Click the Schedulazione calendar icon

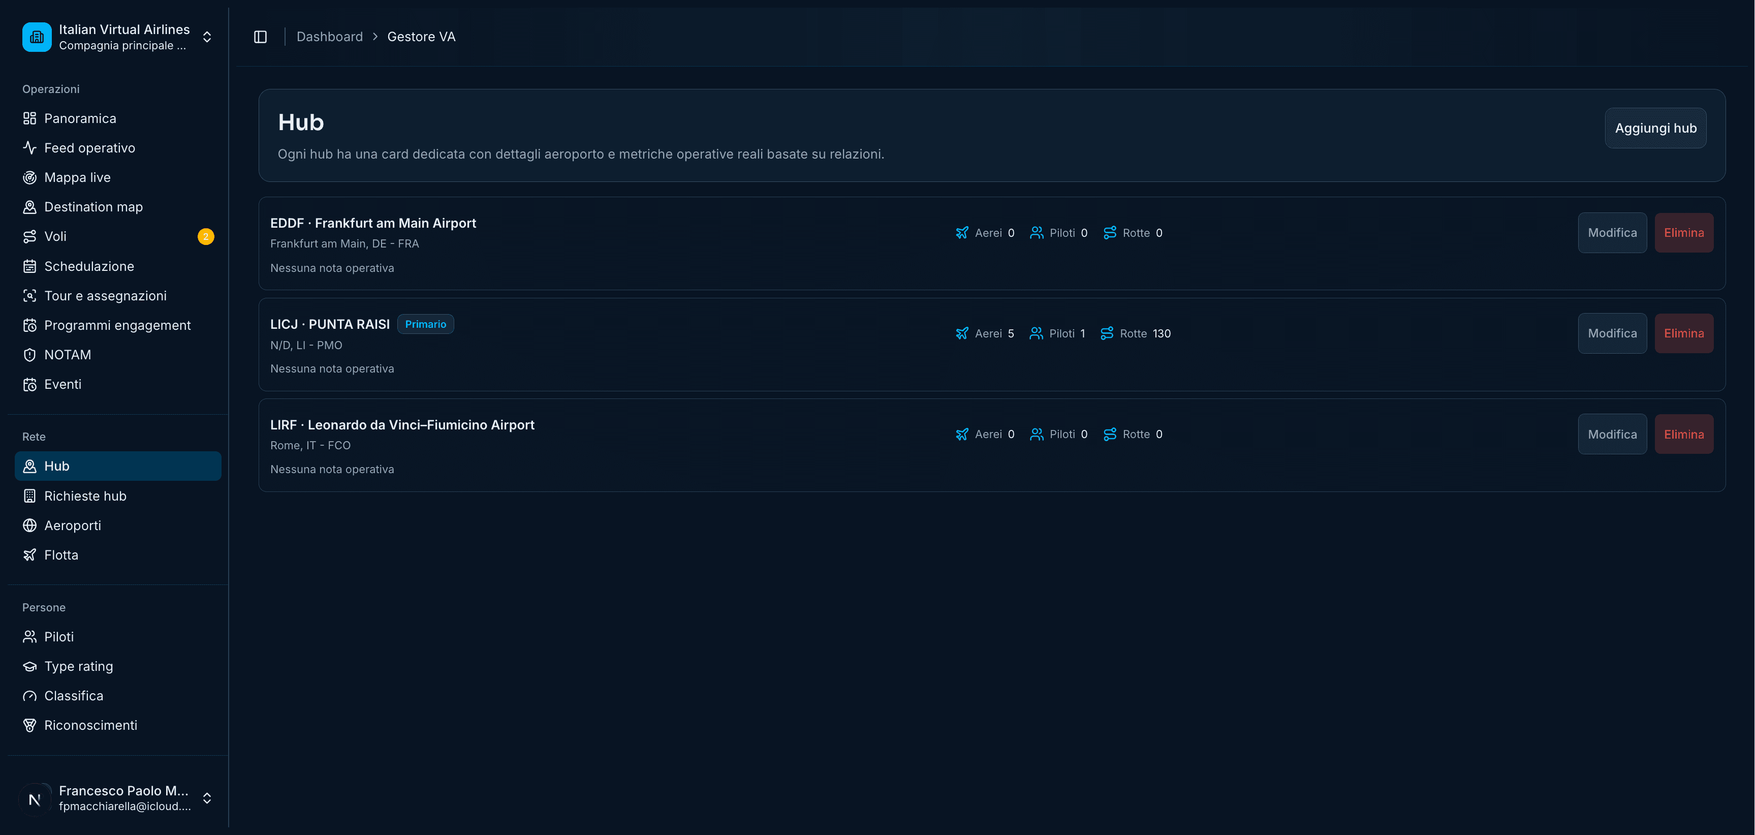tap(29, 266)
